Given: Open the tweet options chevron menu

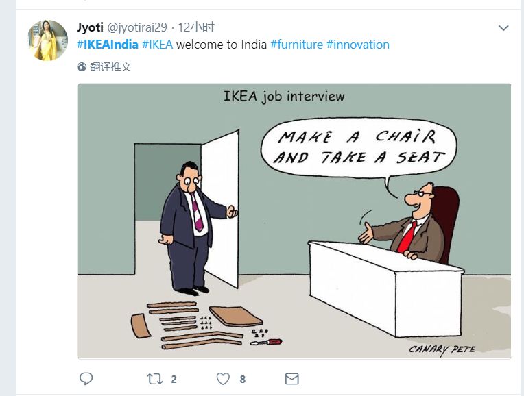Looking at the screenshot, I should [503, 27].
